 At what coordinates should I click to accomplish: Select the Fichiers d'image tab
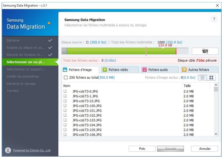[80, 70]
